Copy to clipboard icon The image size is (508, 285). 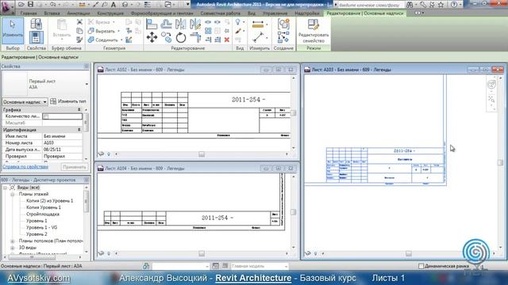pyautogui.click(x=79, y=31)
